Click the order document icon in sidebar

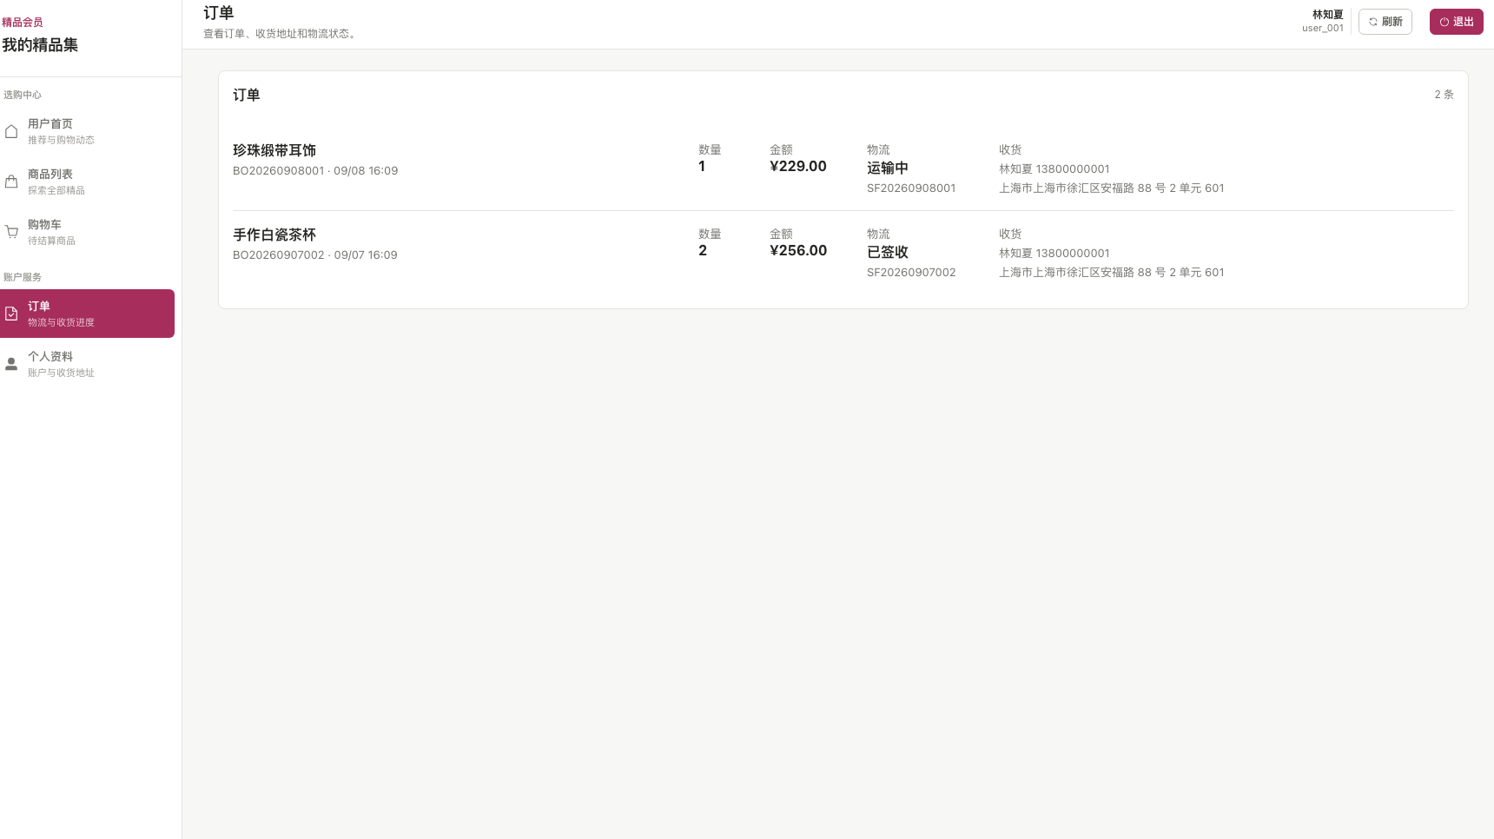11,314
